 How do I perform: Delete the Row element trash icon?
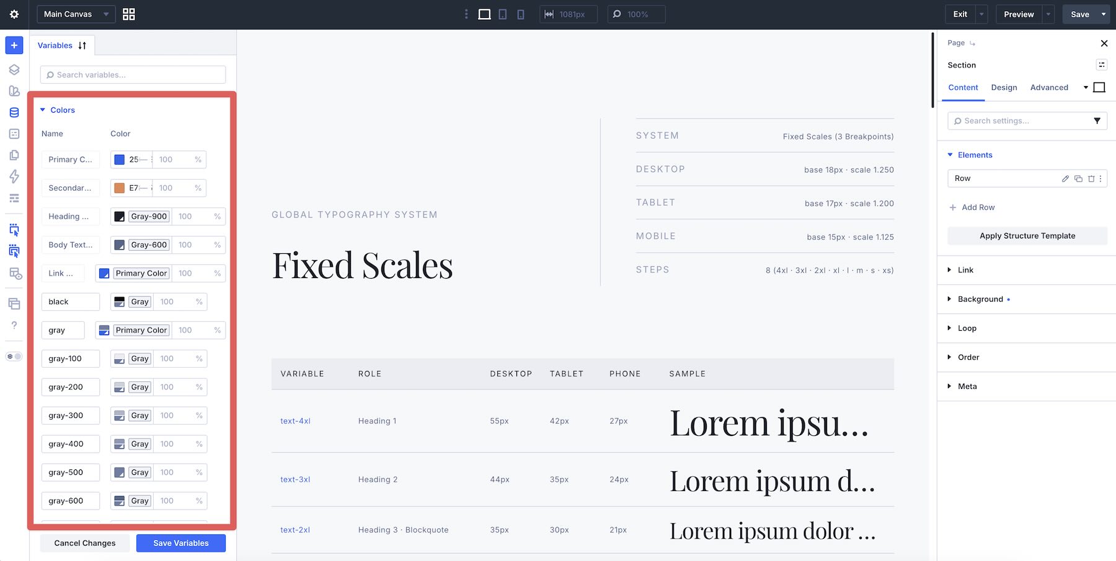coord(1091,178)
